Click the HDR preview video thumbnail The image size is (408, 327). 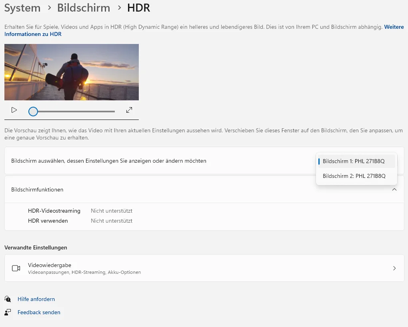coord(72,72)
